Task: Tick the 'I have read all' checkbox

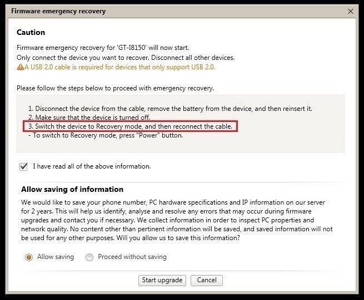Action: (23, 166)
